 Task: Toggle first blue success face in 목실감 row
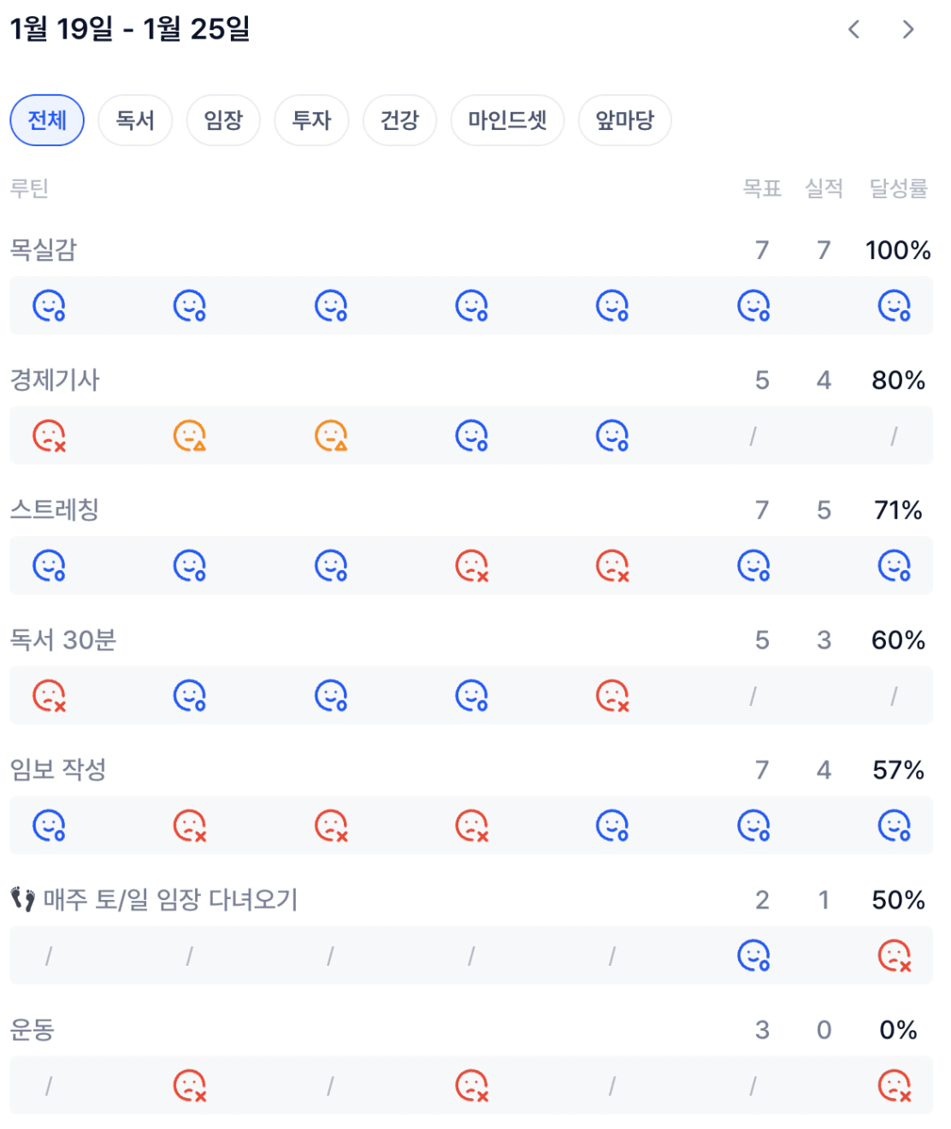pyautogui.click(x=49, y=306)
